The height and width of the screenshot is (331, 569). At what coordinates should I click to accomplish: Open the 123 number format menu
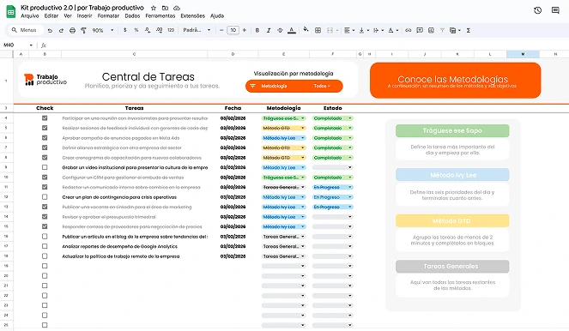171,30
